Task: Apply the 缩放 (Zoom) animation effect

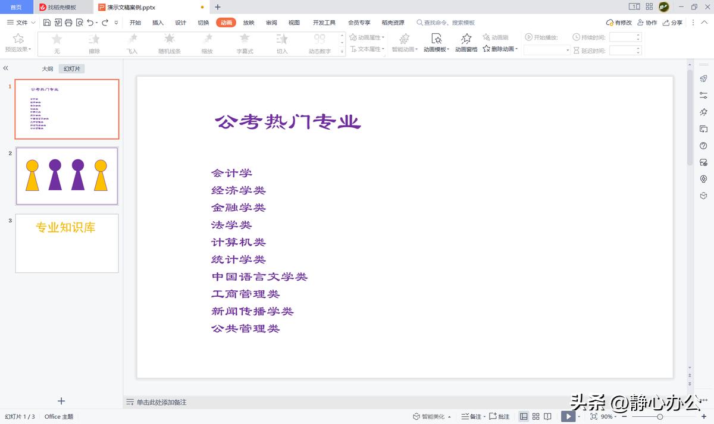Action: (x=207, y=43)
